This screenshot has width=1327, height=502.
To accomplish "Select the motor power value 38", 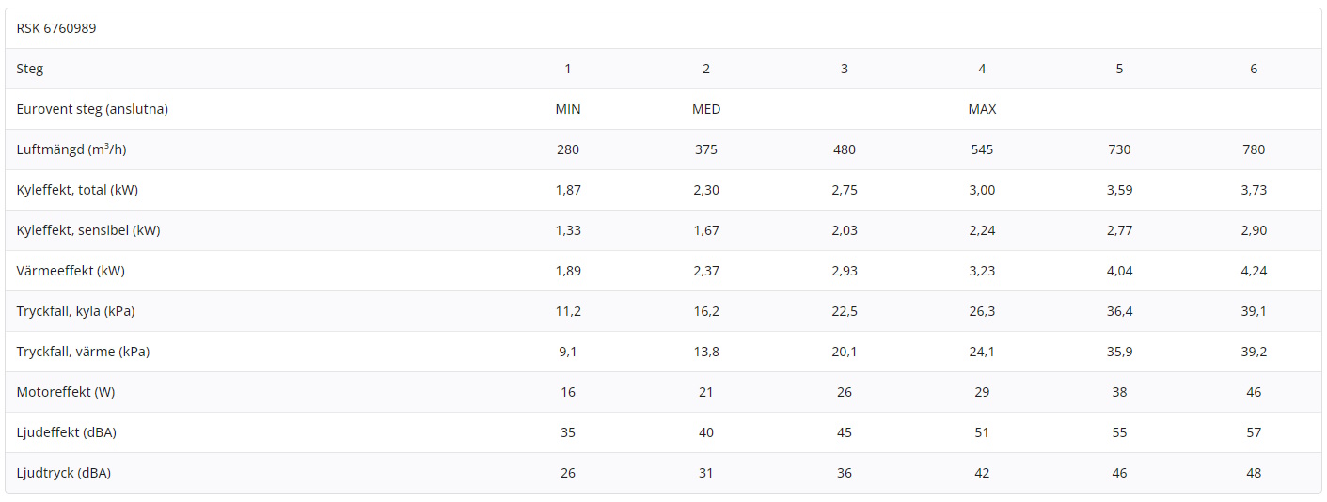I will pos(1119,392).
